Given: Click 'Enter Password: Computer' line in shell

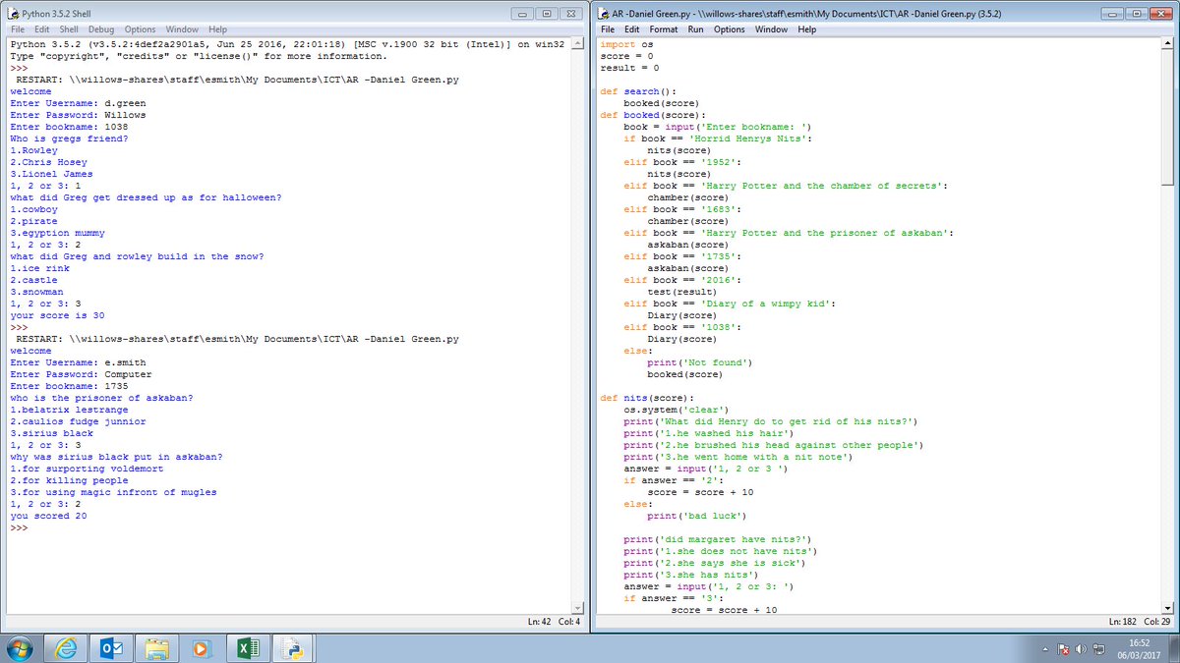Looking at the screenshot, I should [81, 374].
